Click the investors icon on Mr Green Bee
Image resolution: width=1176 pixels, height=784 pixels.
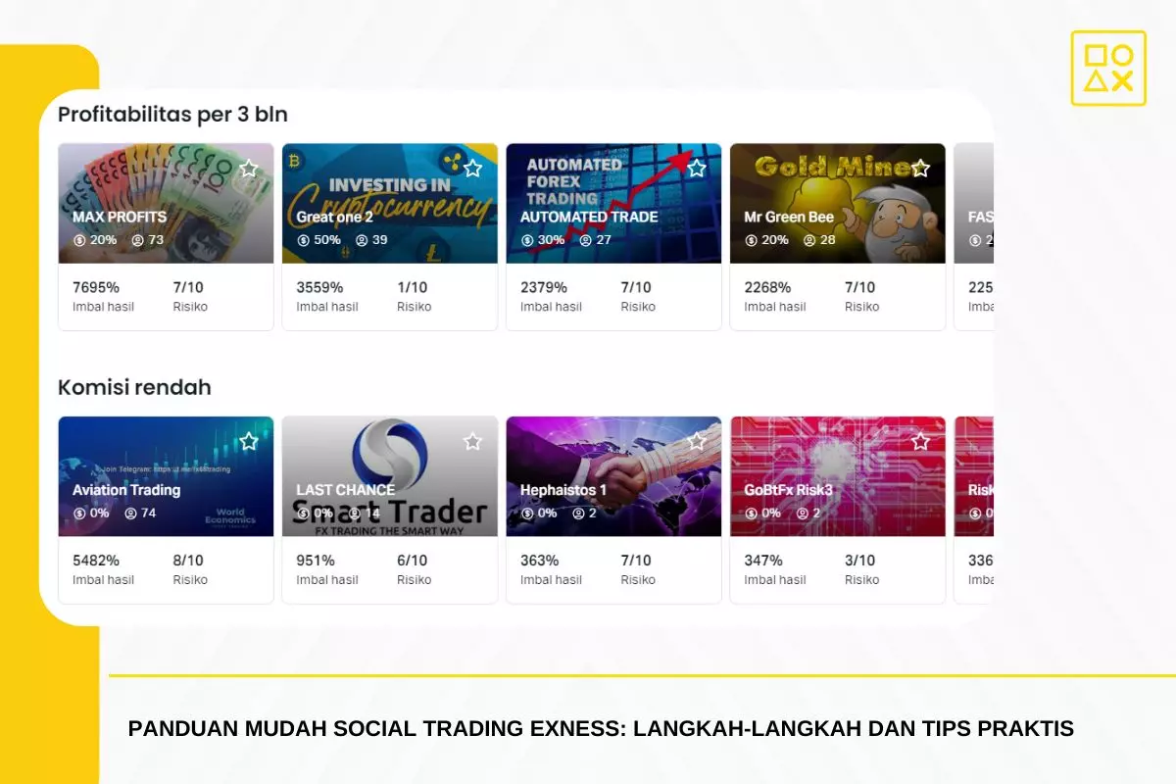tap(809, 240)
